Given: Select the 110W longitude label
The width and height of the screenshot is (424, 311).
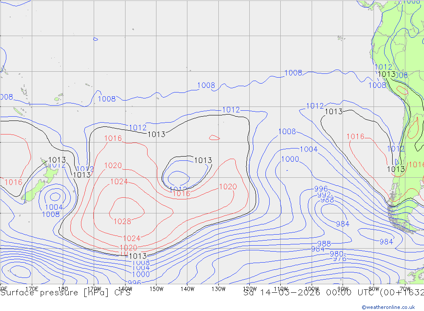Looking at the screenshot, I should (x=281, y=289).
